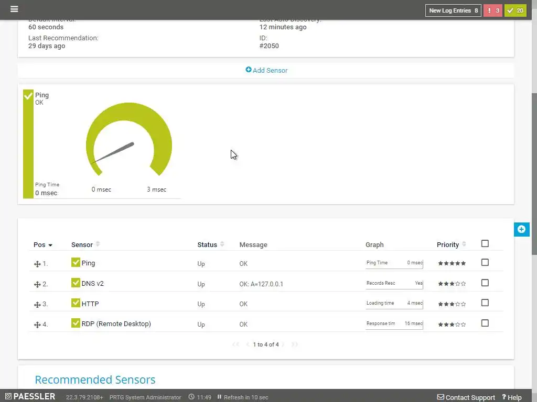Click green status check for HTTP sensor
Screen dimensions: 537x402
pos(76,303)
